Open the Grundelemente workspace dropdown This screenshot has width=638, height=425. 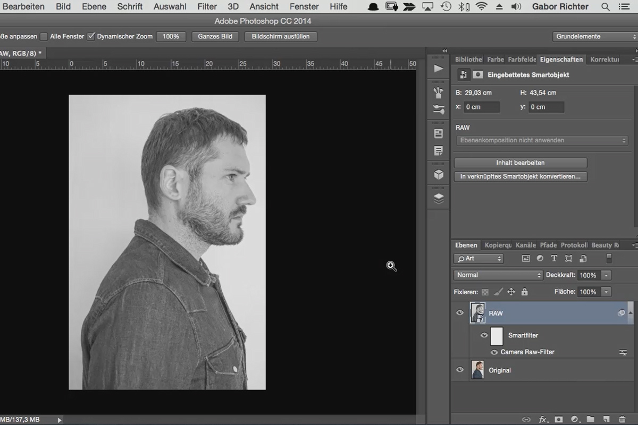tap(595, 37)
